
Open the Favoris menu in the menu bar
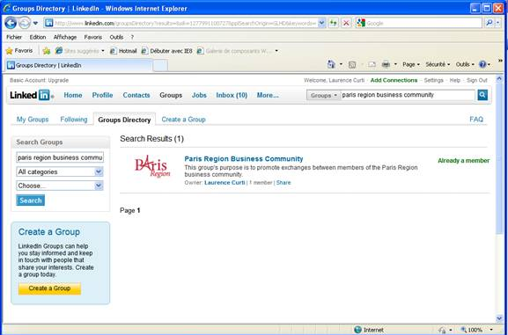point(93,37)
